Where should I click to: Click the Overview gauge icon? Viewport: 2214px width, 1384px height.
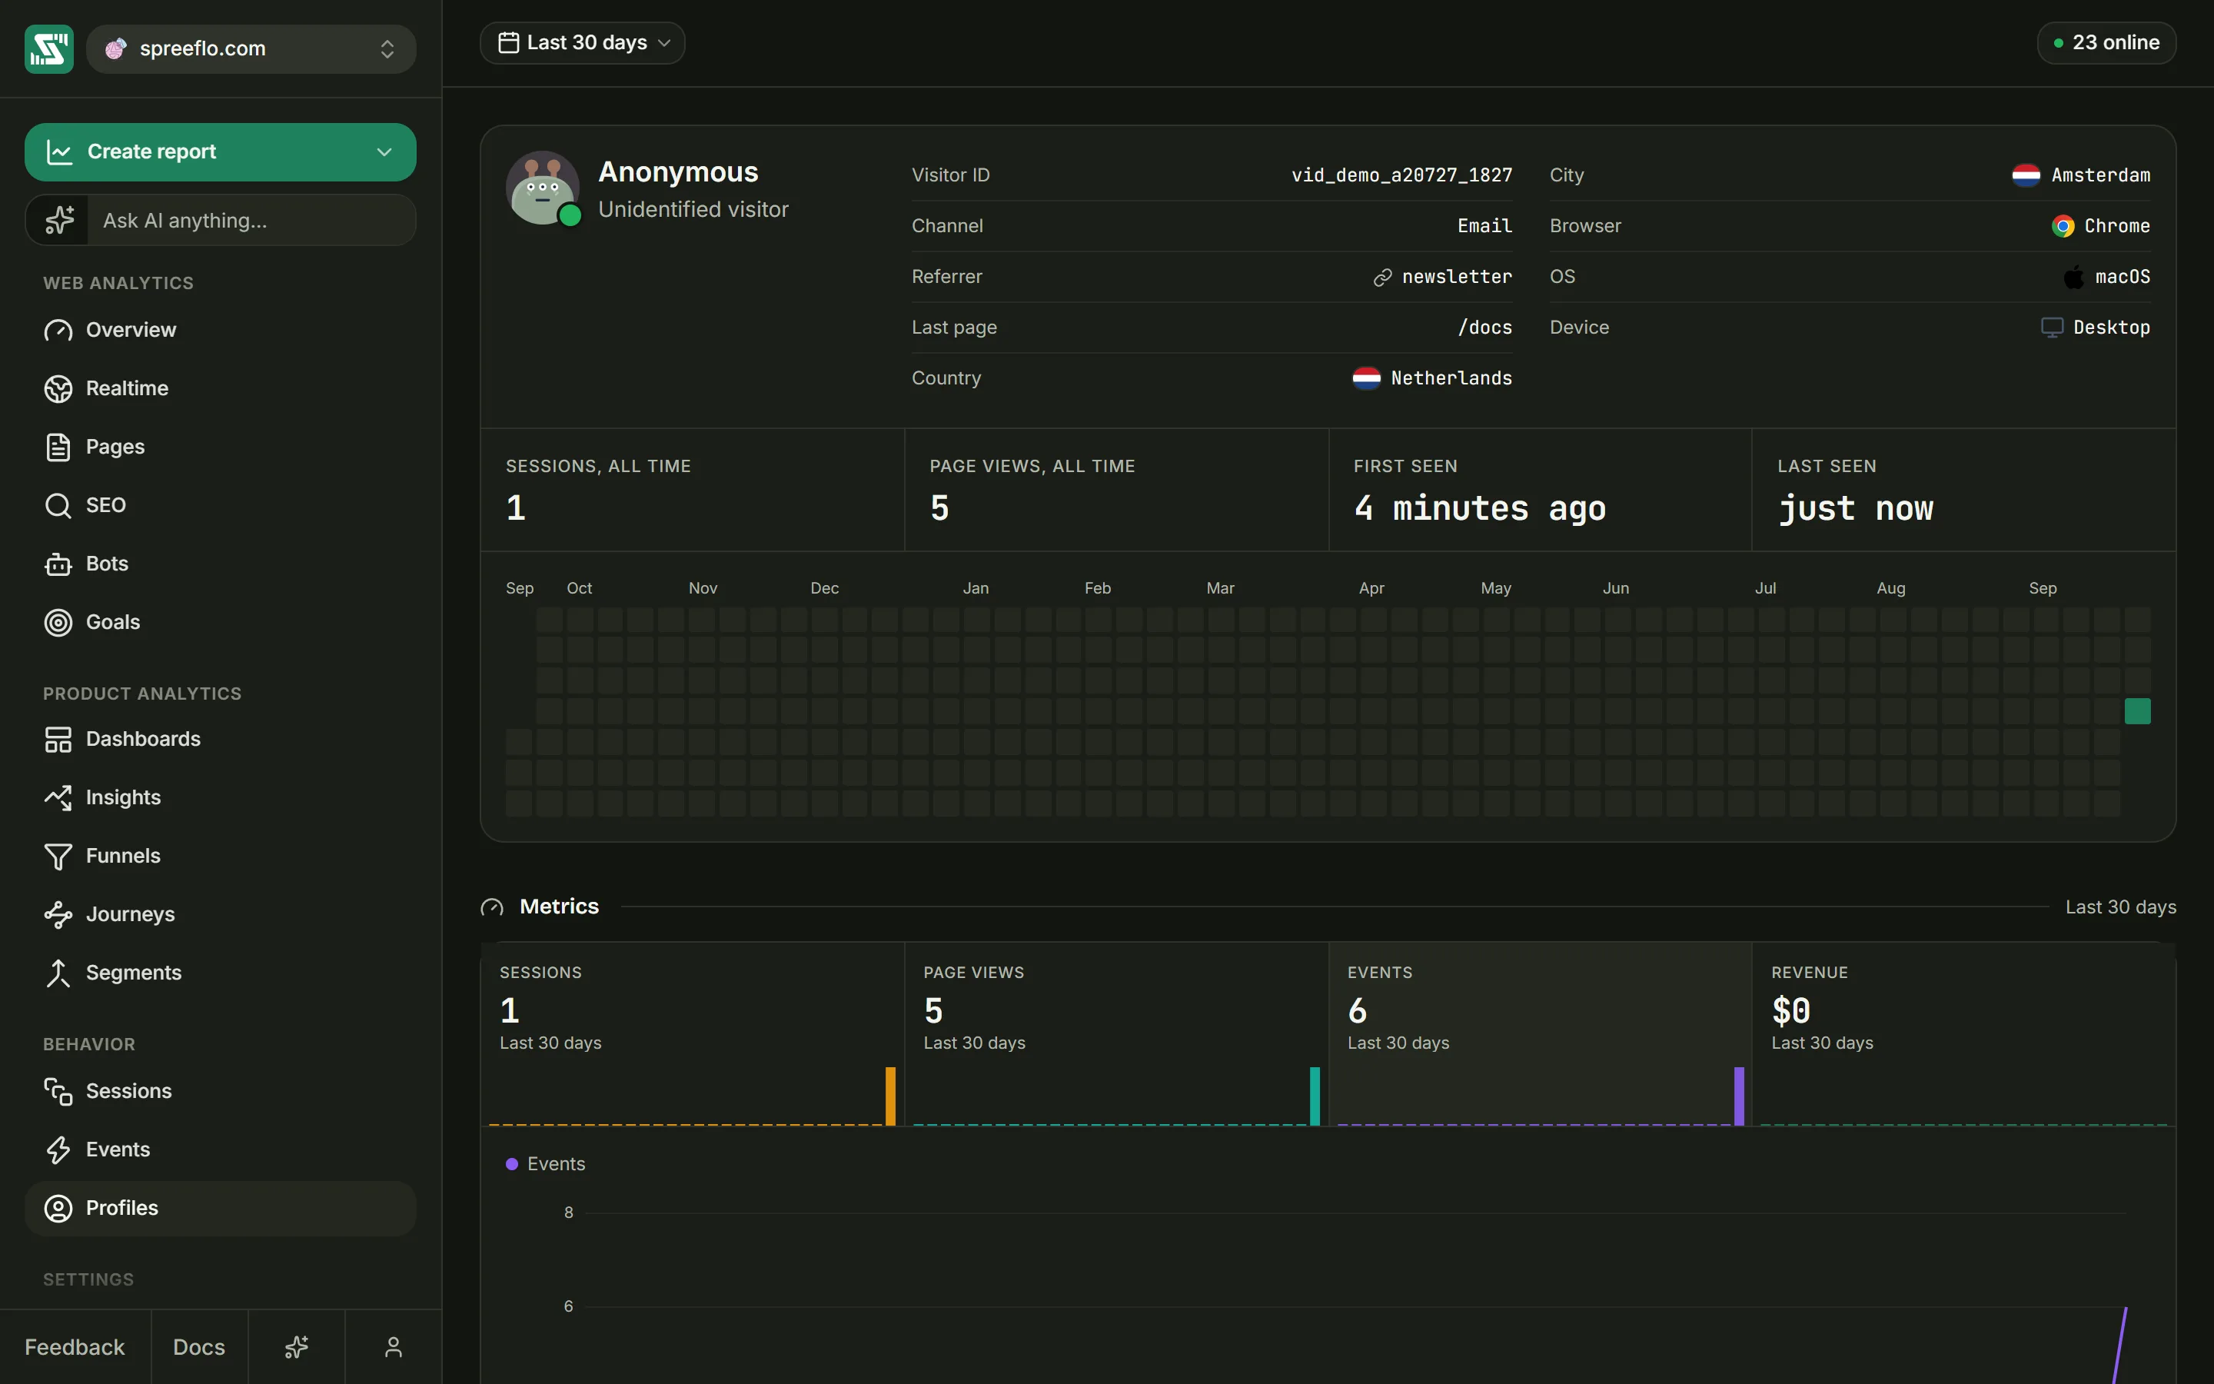[x=58, y=330]
